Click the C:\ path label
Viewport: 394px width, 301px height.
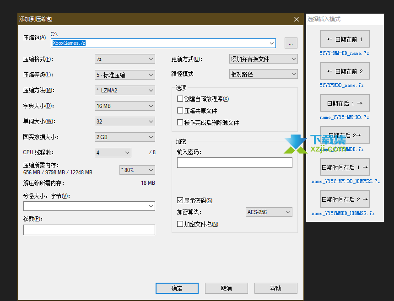coord(54,34)
